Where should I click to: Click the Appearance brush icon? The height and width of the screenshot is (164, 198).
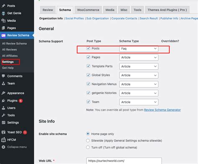pos(3,93)
